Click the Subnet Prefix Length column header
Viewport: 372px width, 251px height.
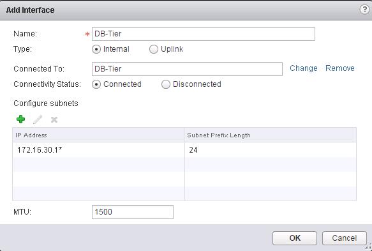tap(270, 135)
